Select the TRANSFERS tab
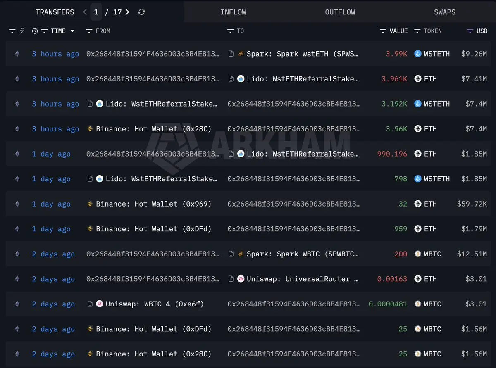The height and width of the screenshot is (368, 496). (x=55, y=12)
